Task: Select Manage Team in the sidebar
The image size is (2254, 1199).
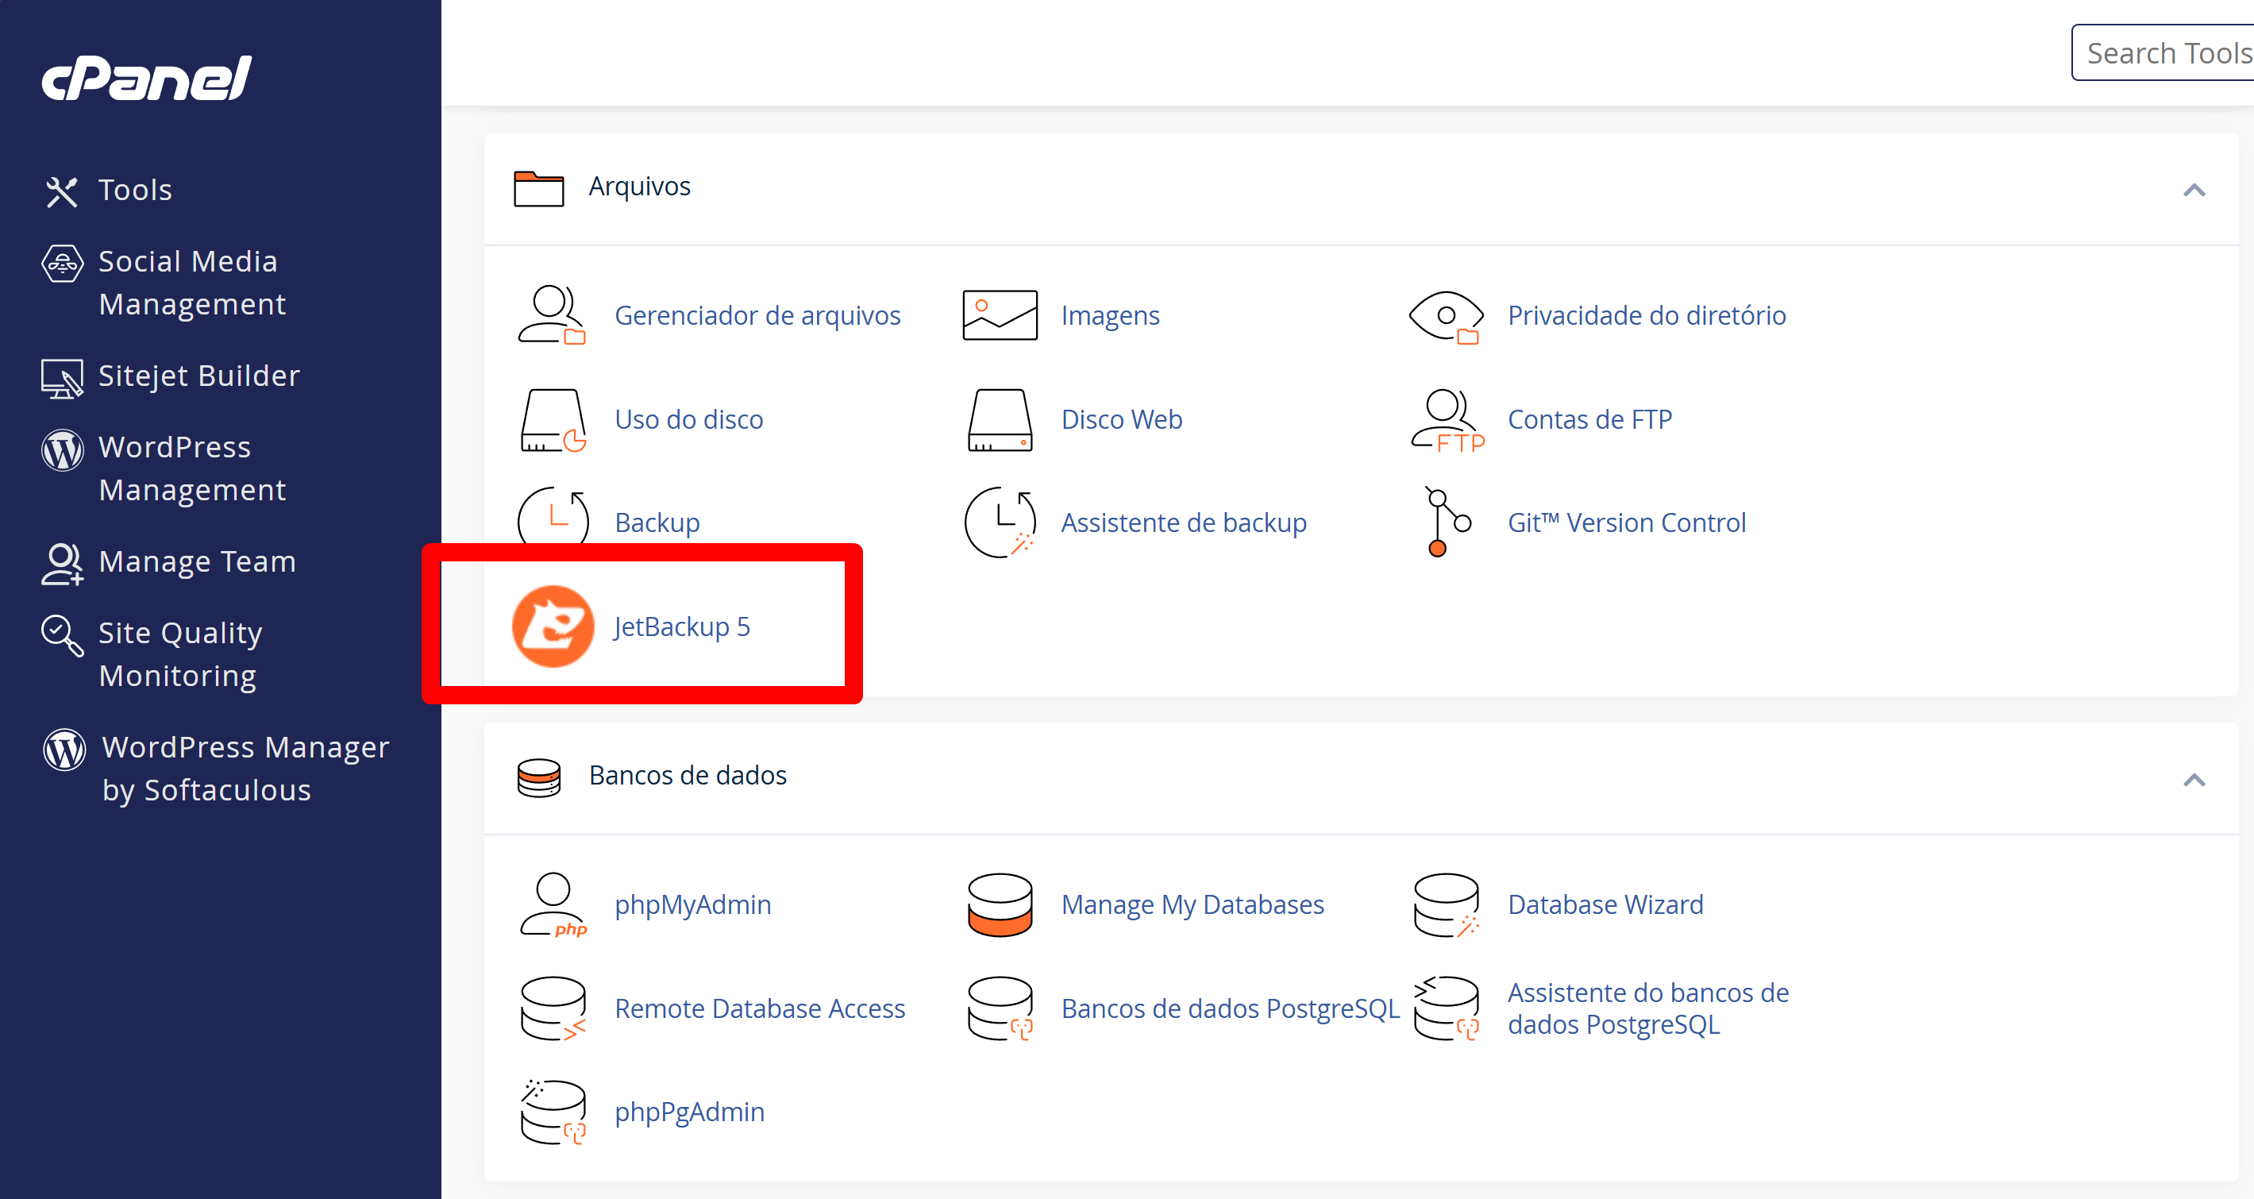Action: (x=197, y=561)
